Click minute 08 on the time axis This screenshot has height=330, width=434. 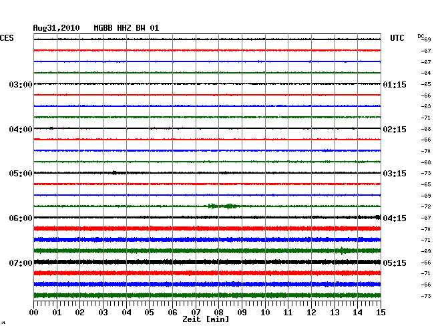218,313
